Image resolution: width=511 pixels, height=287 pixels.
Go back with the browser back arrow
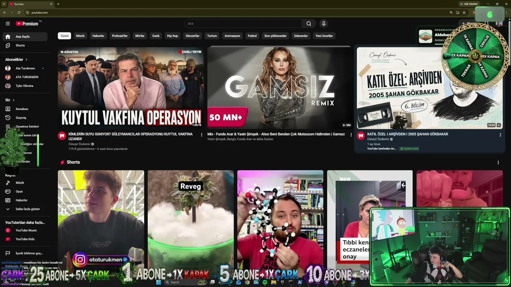click(x=5, y=12)
